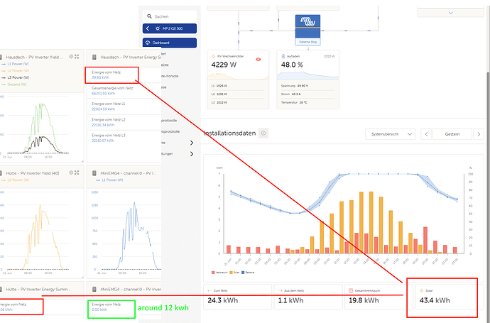
Task: Expand the top-right collapsed panel chevron
Action: pos(451,13)
